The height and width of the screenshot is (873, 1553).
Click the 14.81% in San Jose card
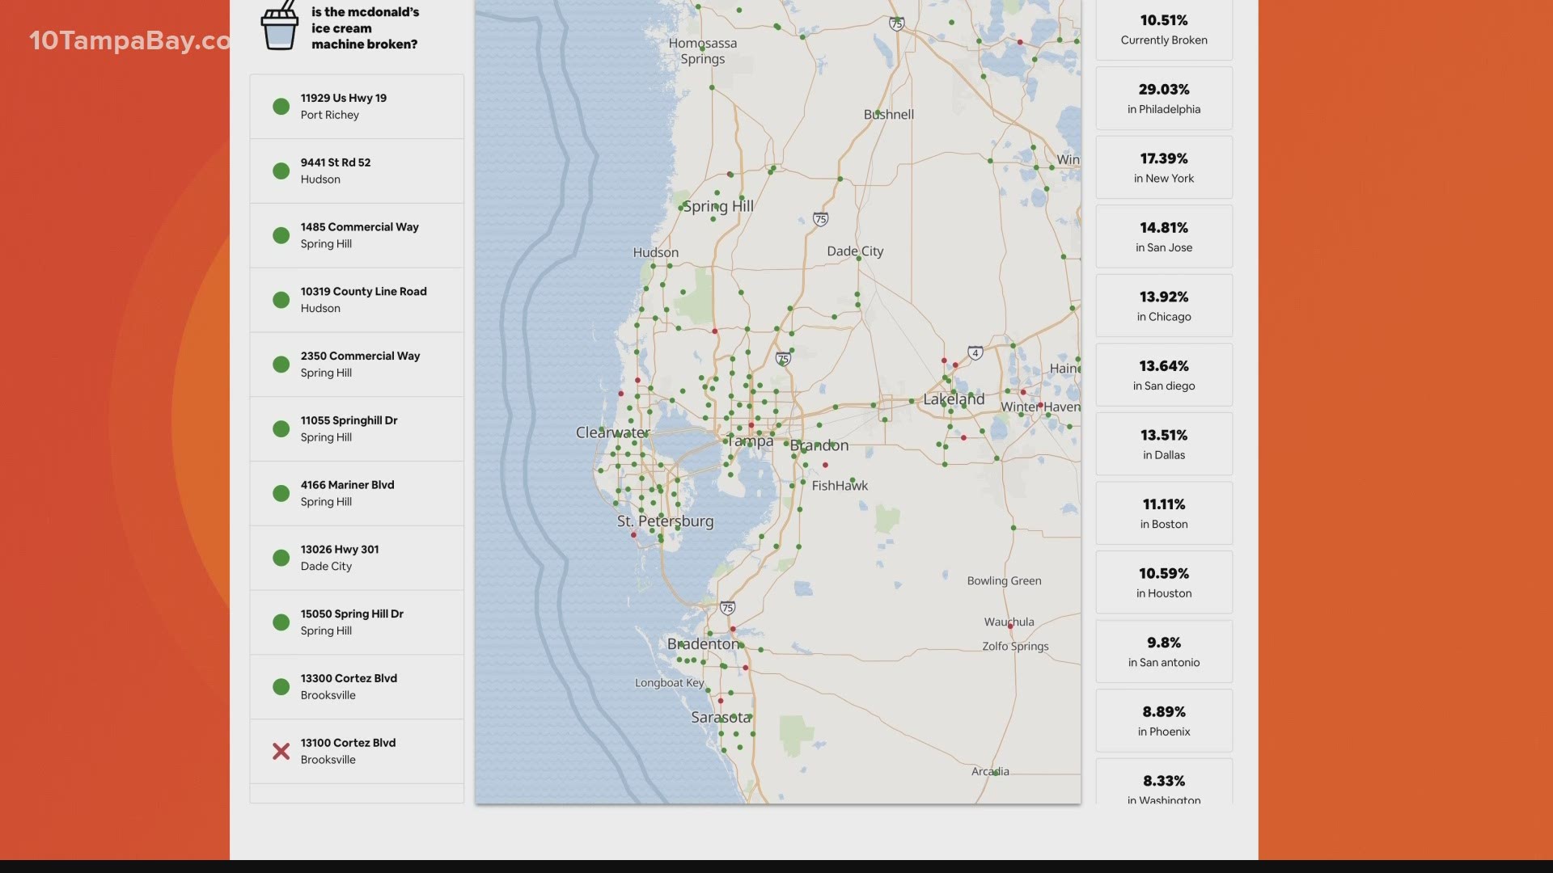tap(1164, 236)
